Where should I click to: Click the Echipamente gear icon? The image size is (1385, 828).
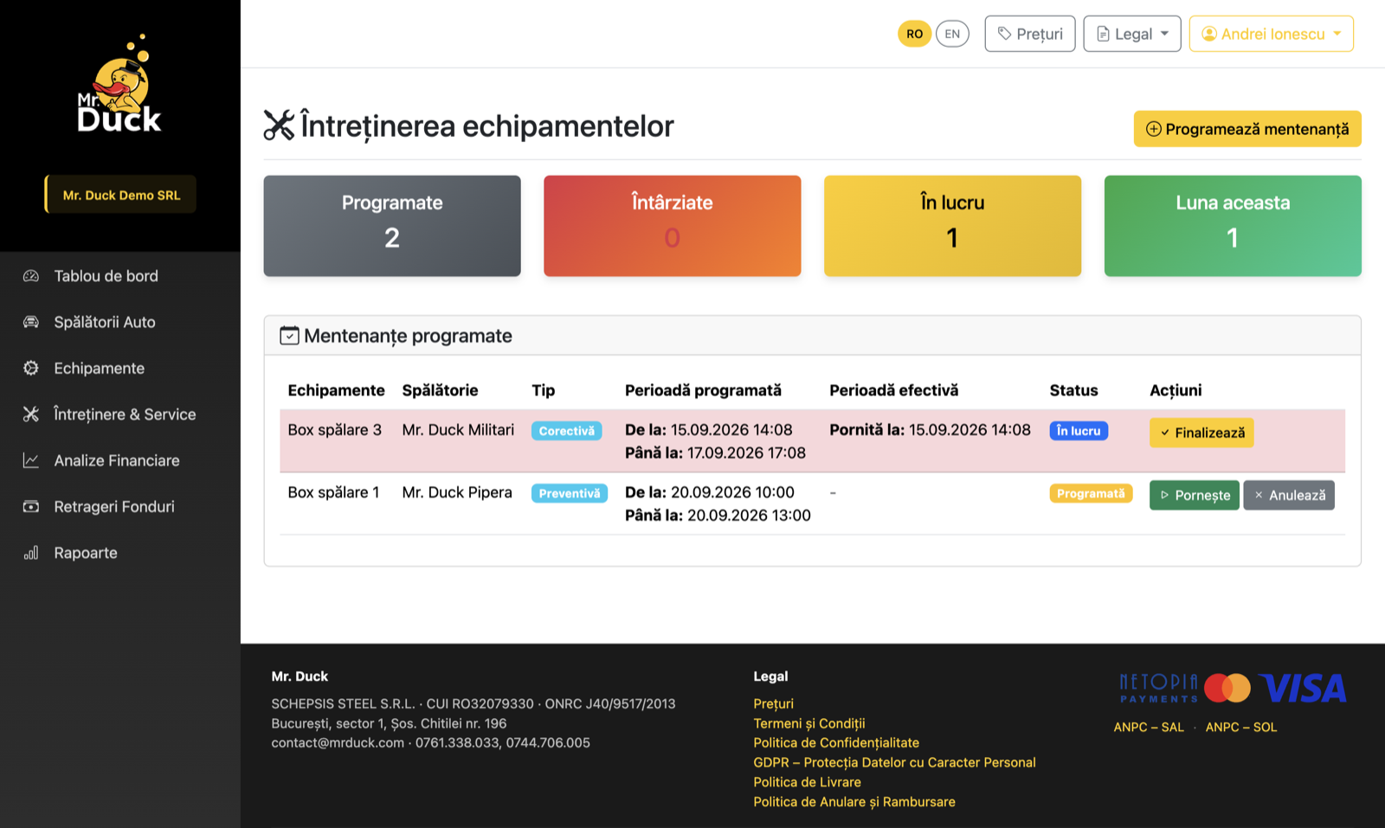pyautogui.click(x=31, y=368)
